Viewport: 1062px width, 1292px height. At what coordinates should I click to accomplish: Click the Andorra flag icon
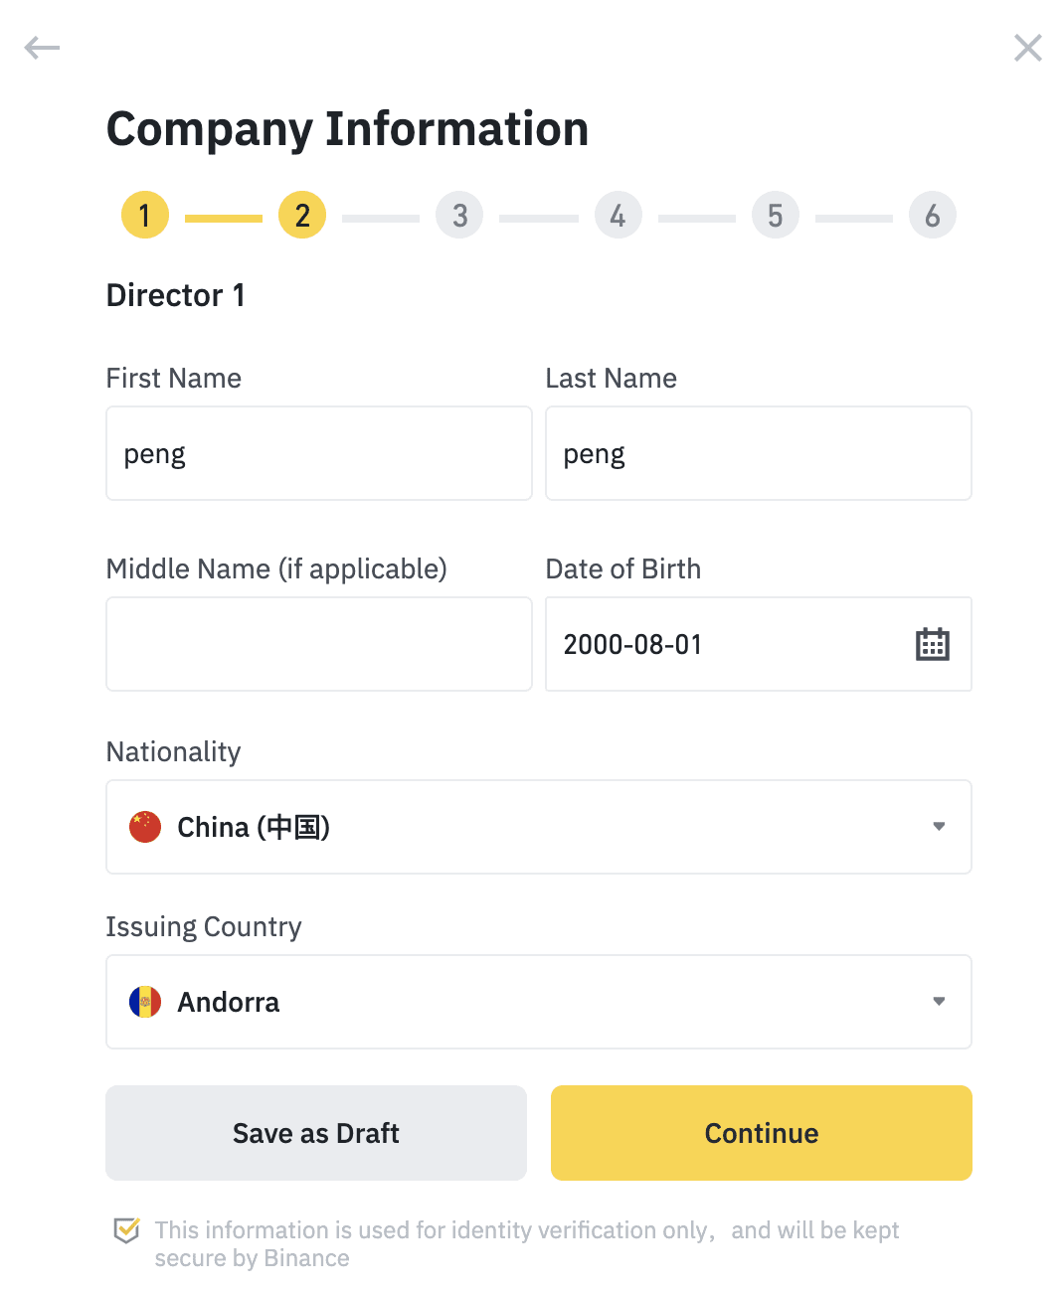[x=145, y=1002]
